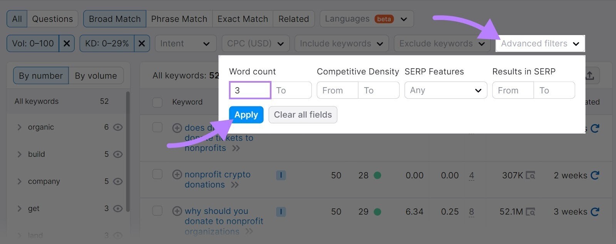The height and width of the screenshot is (244, 616).
Task: Open the Intent filter dropdown
Action: pyautogui.click(x=186, y=43)
